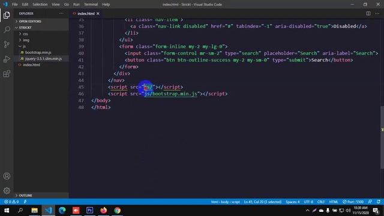Image resolution: width=384 pixels, height=216 pixels.
Task: Open Firefox from taskbar
Action: [x=104, y=211]
